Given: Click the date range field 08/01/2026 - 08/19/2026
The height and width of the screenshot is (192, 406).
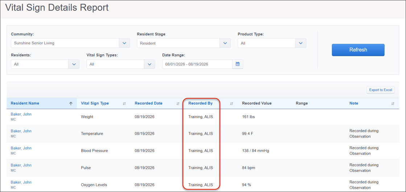Looking at the screenshot, I should pyautogui.click(x=197, y=64).
